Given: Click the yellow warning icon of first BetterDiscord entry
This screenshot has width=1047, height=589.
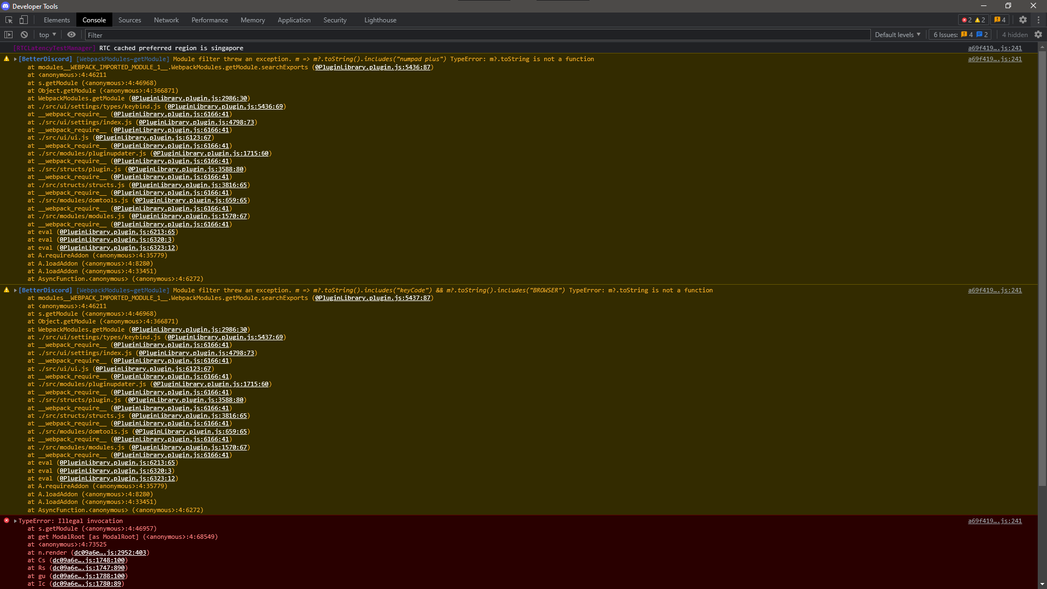Looking at the screenshot, I should (x=7, y=59).
